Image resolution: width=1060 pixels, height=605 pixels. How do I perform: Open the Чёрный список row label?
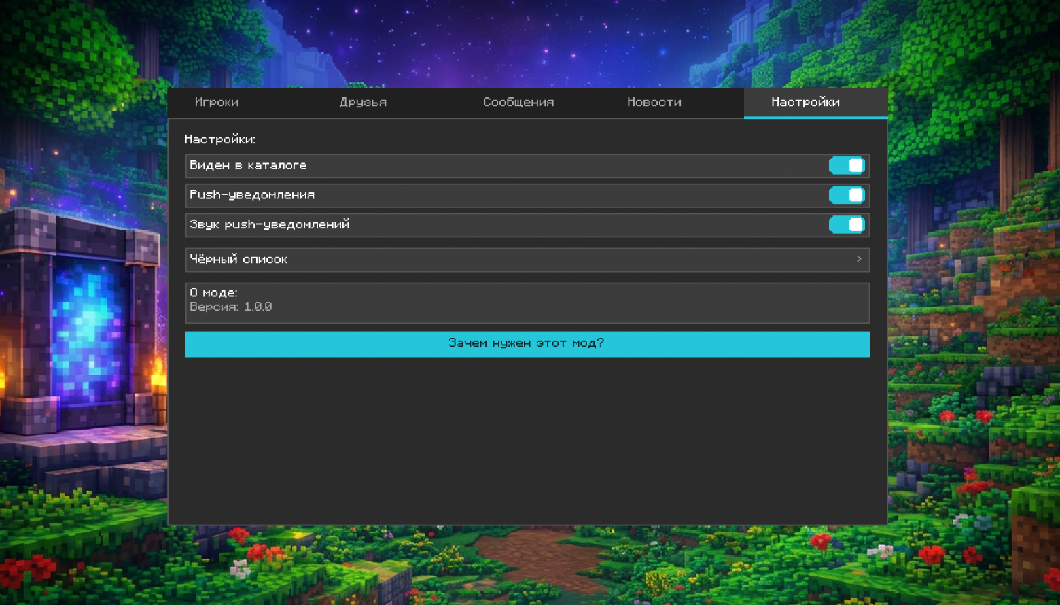[x=238, y=260]
